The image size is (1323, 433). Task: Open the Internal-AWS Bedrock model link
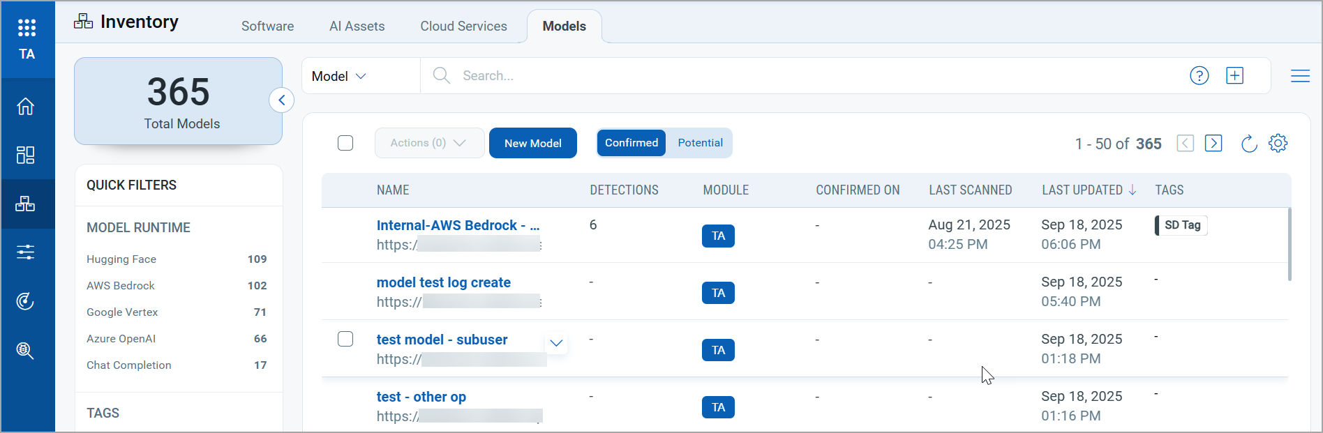click(x=458, y=225)
